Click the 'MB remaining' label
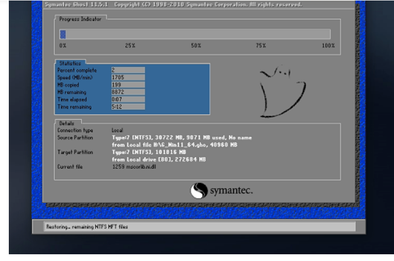Screen dimensions: 394x261 click(x=72, y=92)
